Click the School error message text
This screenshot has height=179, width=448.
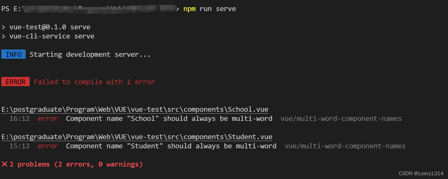coord(169,119)
